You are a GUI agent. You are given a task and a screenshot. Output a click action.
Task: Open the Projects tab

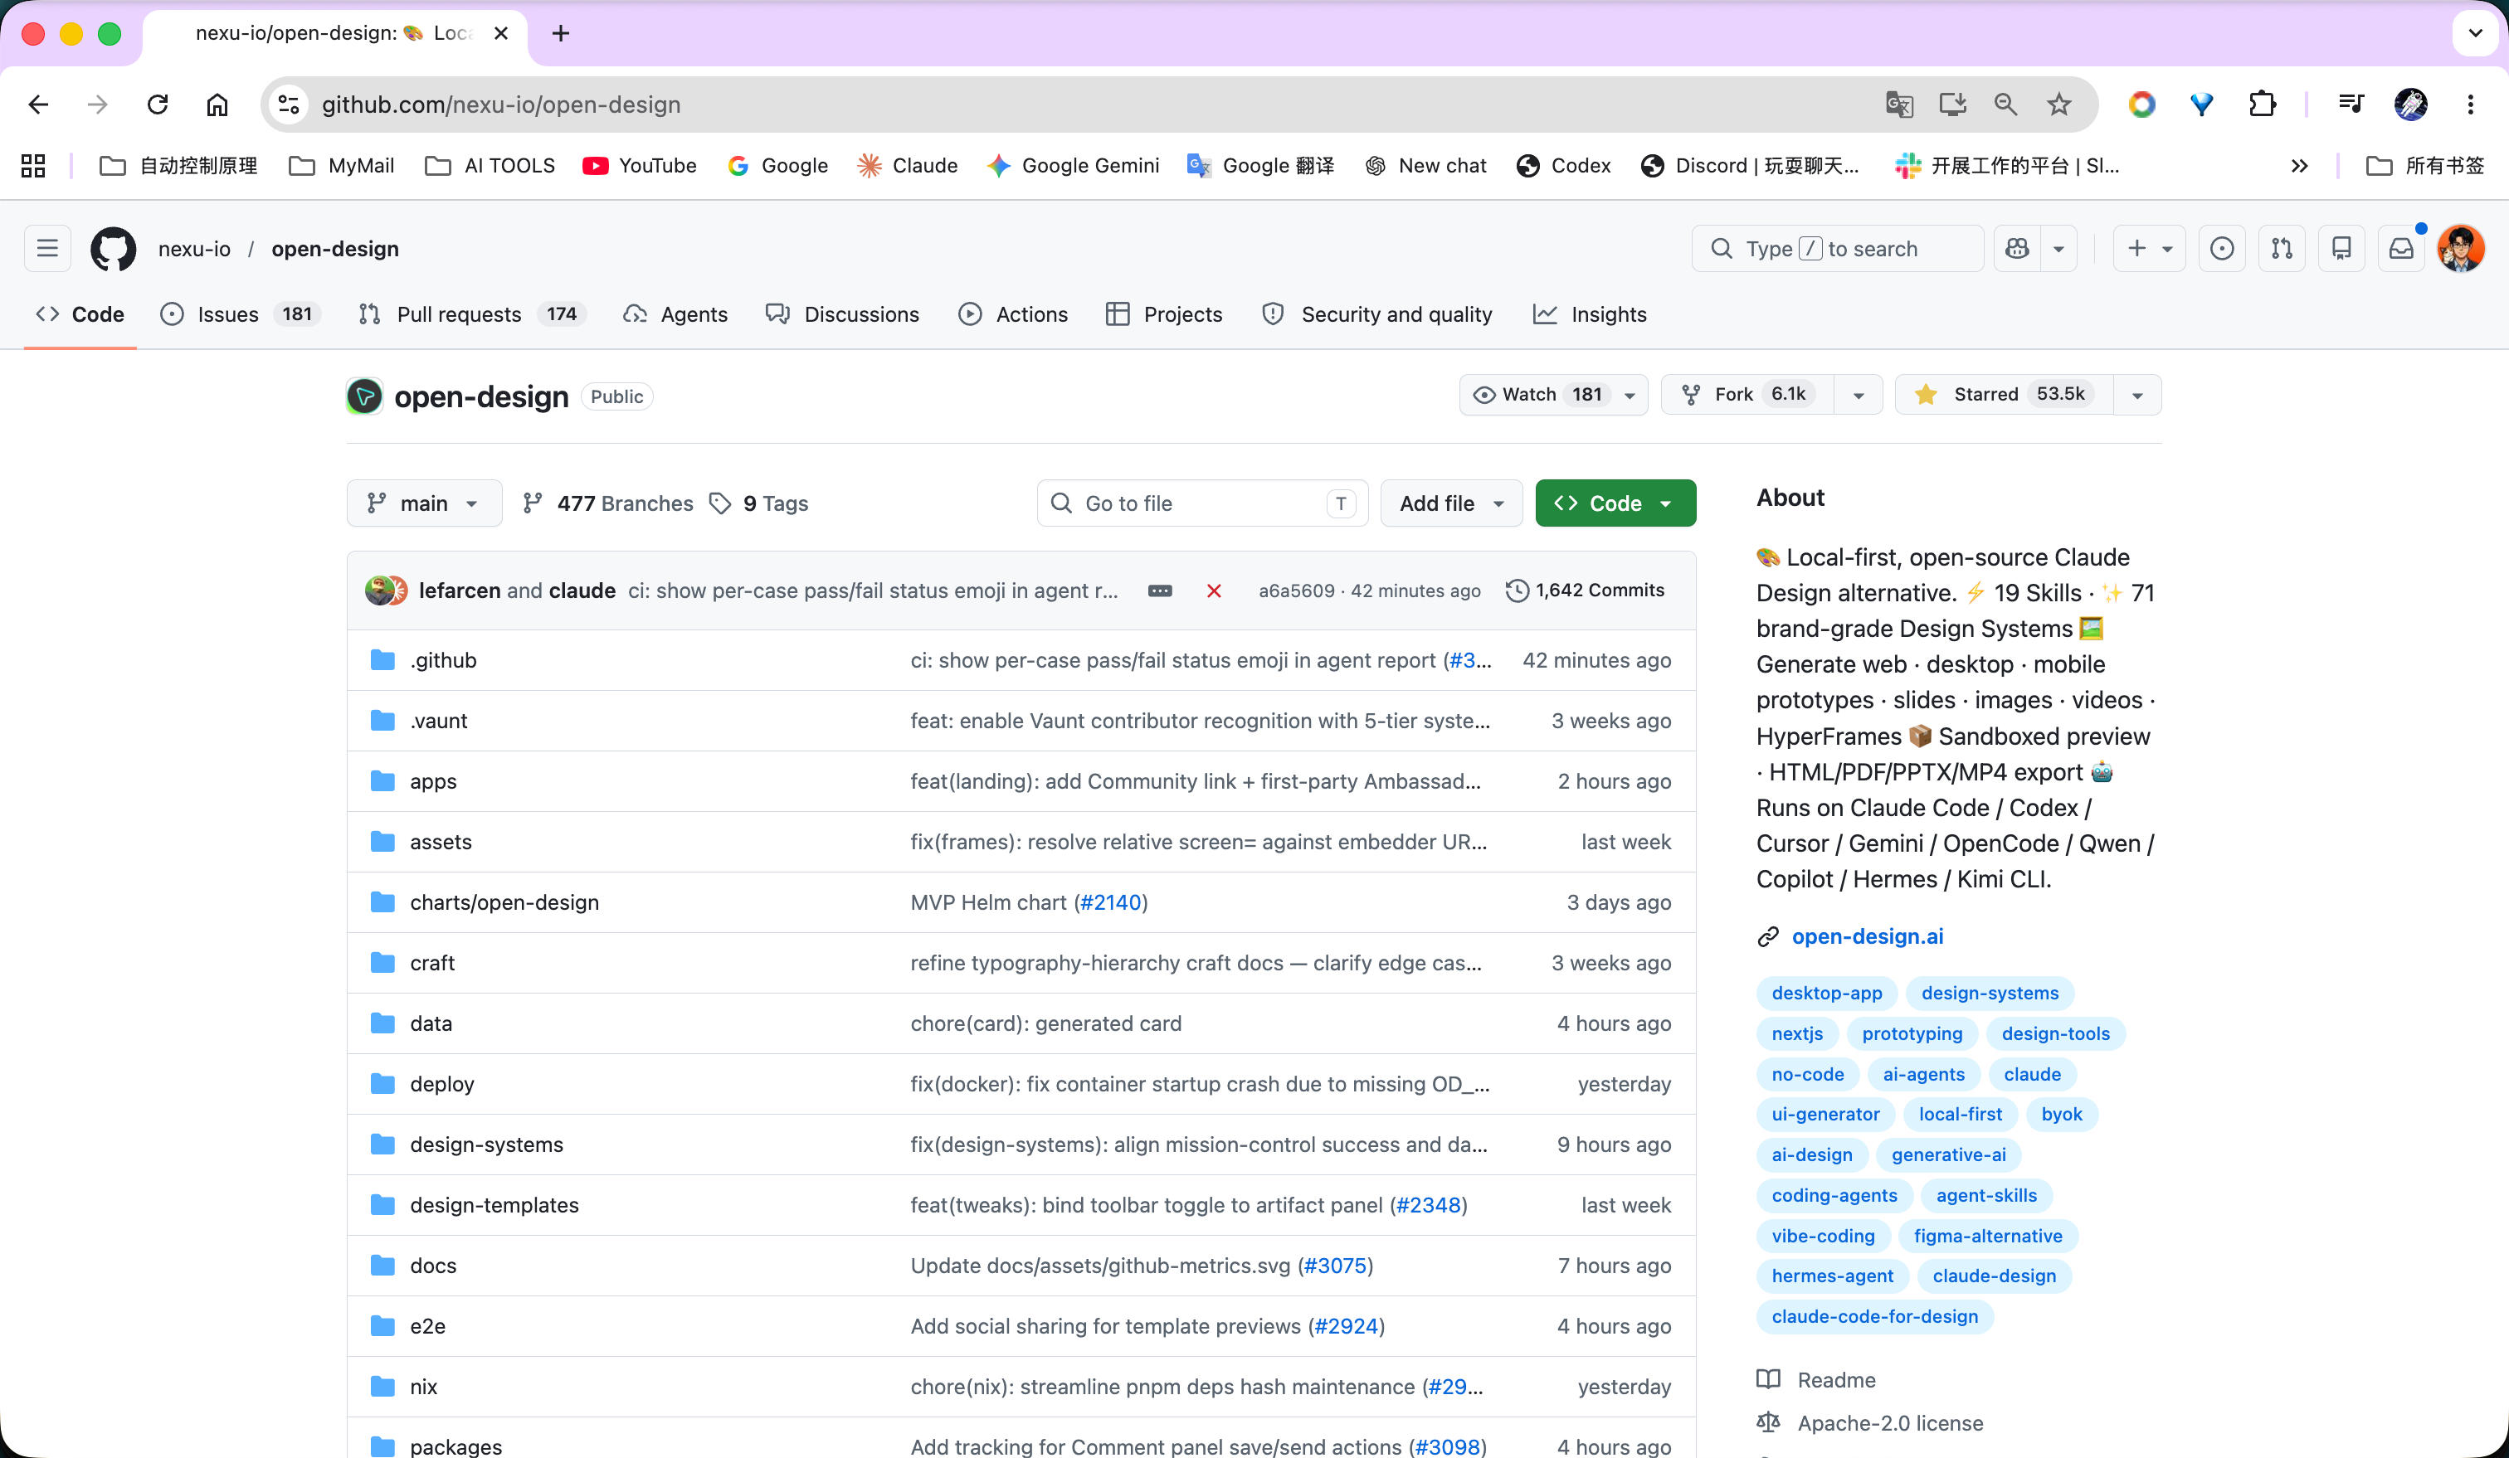pos(1164,314)
